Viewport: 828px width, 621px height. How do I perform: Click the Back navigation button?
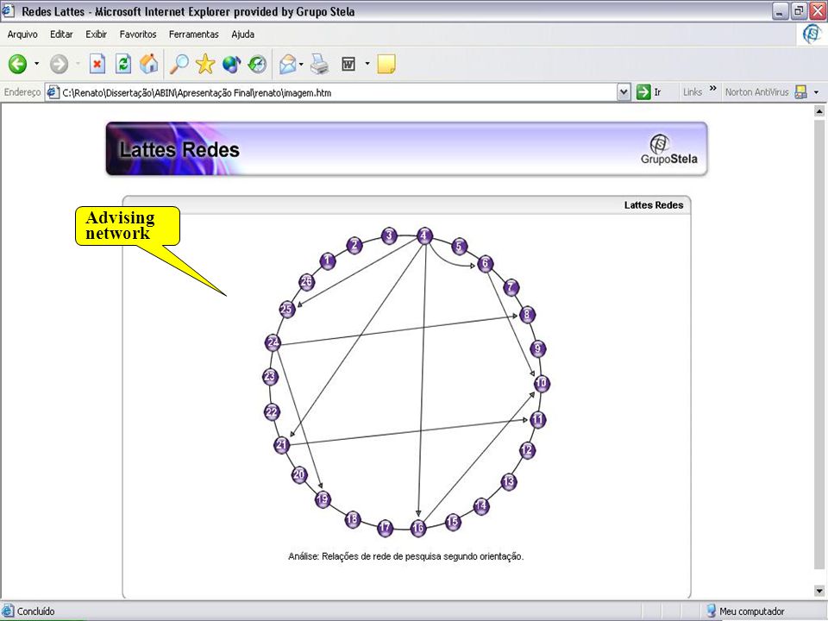tap(17, 65)
